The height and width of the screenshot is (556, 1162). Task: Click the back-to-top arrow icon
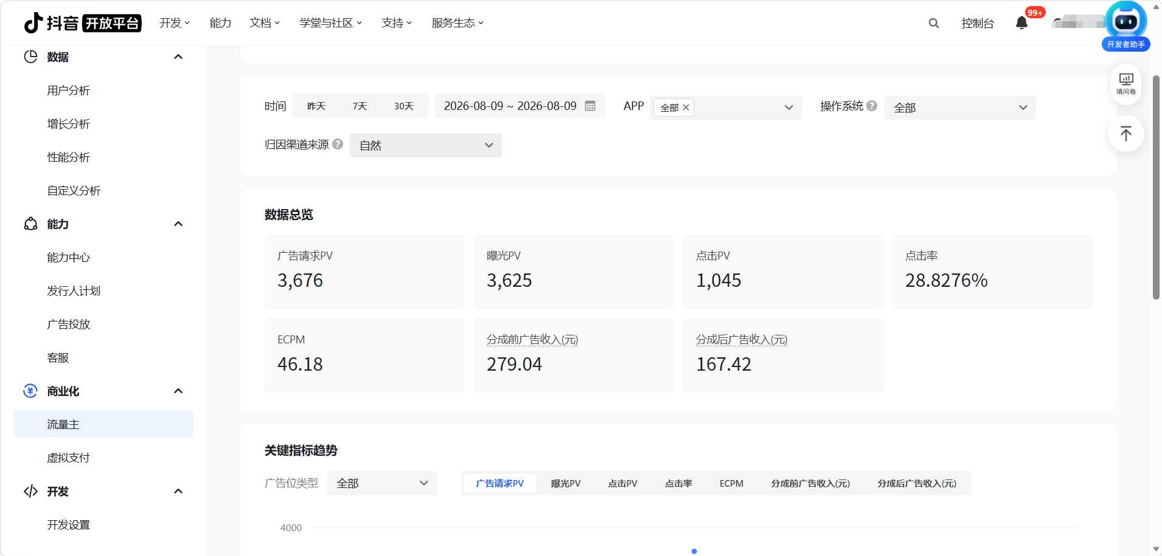(1126, 134)
